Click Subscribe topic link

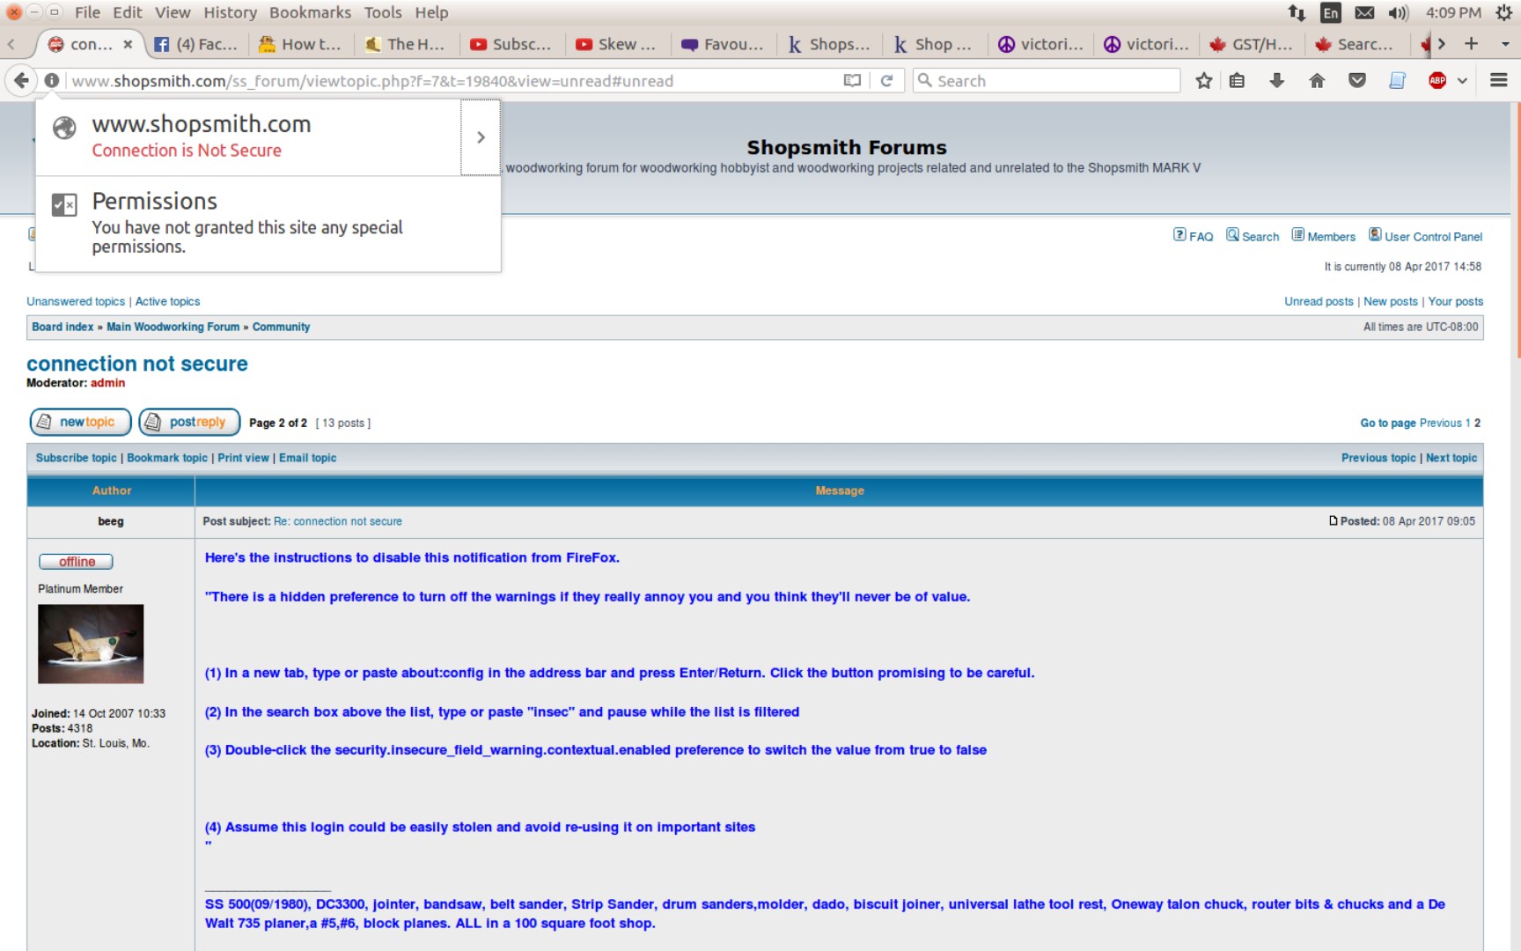76,458
